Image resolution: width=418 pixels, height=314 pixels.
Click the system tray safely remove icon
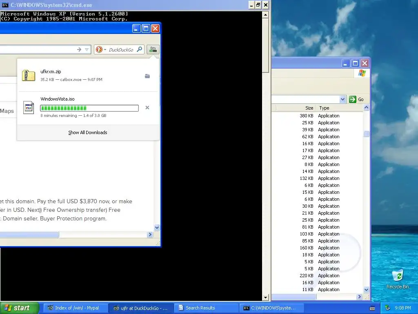388,308
